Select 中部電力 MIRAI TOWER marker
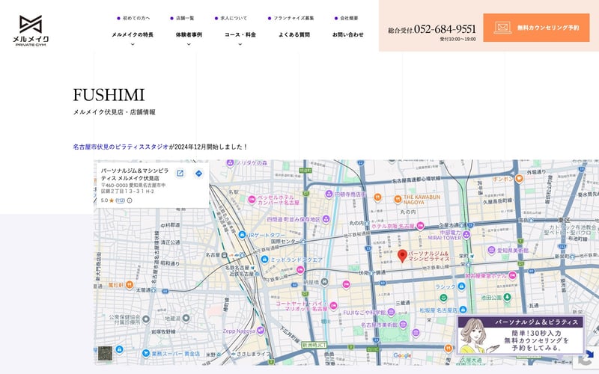 466,234
